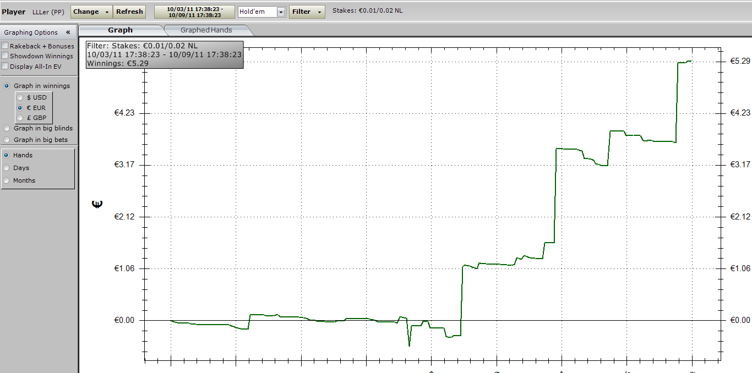Switch to the Graph tab
752x373 pixels.
(121, 30)
